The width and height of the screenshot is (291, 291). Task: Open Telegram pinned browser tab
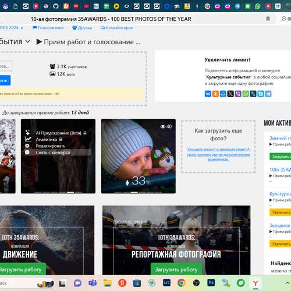237,6
